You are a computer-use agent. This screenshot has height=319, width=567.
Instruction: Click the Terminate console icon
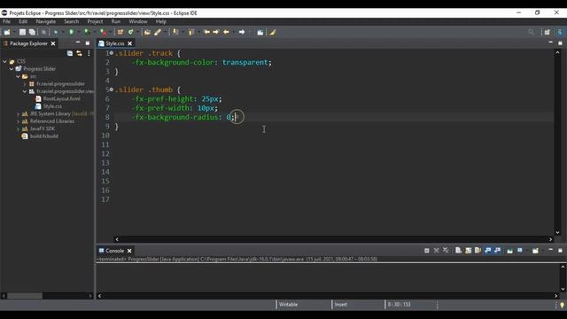click(x=427, y=250)
